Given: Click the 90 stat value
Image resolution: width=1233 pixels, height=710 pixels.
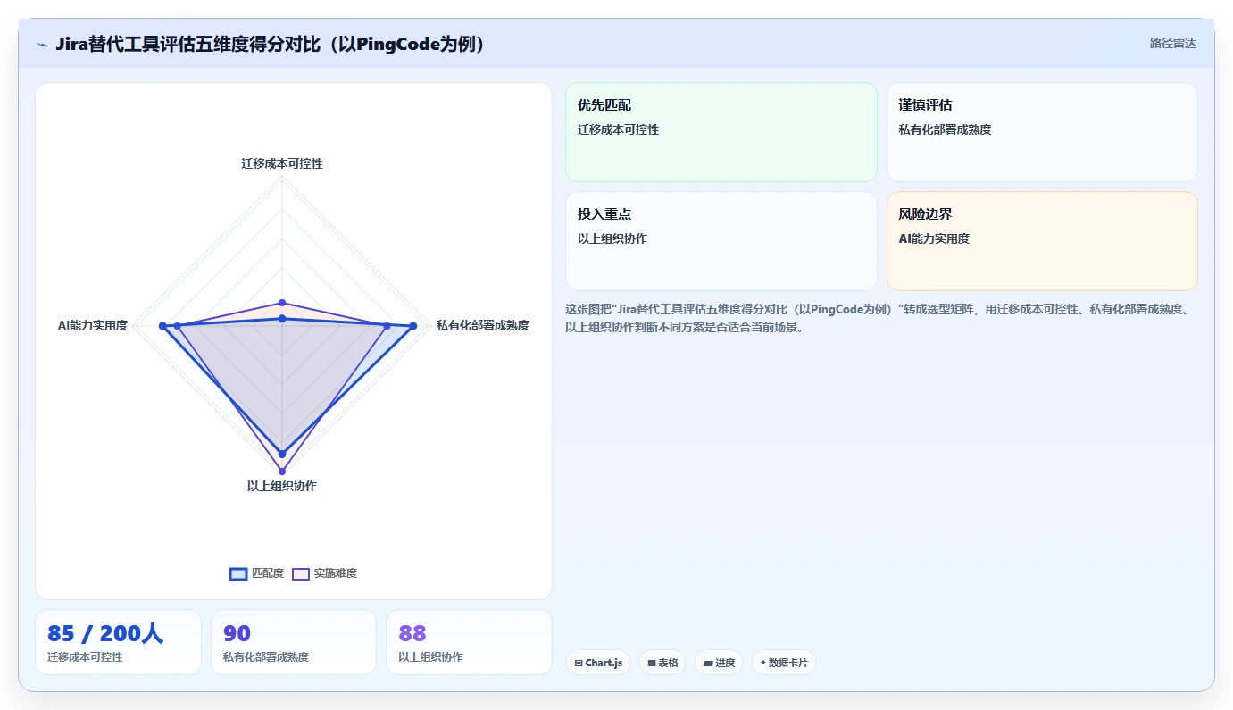Looking at the screenshot, I should 237,633.
